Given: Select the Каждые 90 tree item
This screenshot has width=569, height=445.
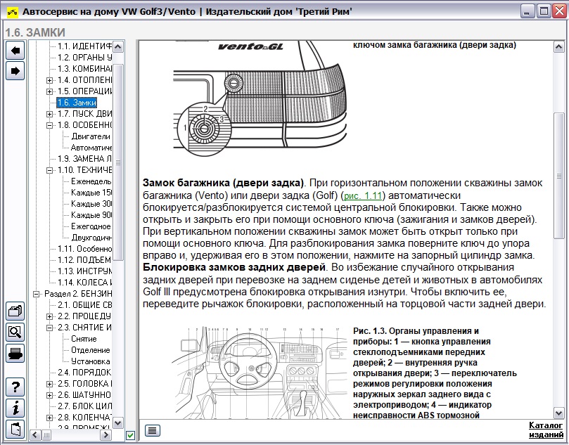Looking at the screenshot, I should pos(91,215).
